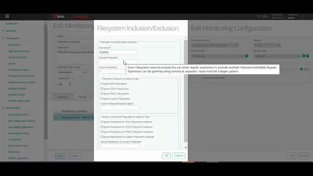Open Synthetic Metric Rules in the sidebar
This screenshot has height=176, width=313.
19,101
